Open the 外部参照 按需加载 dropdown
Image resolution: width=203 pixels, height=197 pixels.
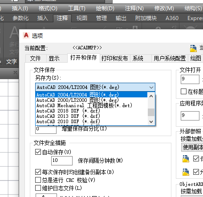[192, 147]
